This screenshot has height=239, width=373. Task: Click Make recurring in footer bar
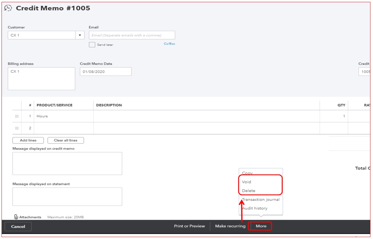click(230, 226)
